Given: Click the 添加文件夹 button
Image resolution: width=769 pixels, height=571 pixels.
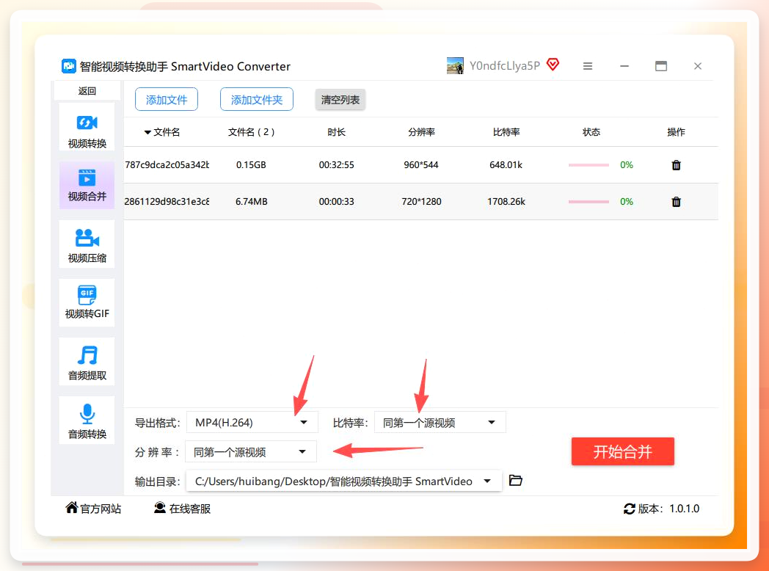Looking at the screenshot, I should (x=257, y=100).
